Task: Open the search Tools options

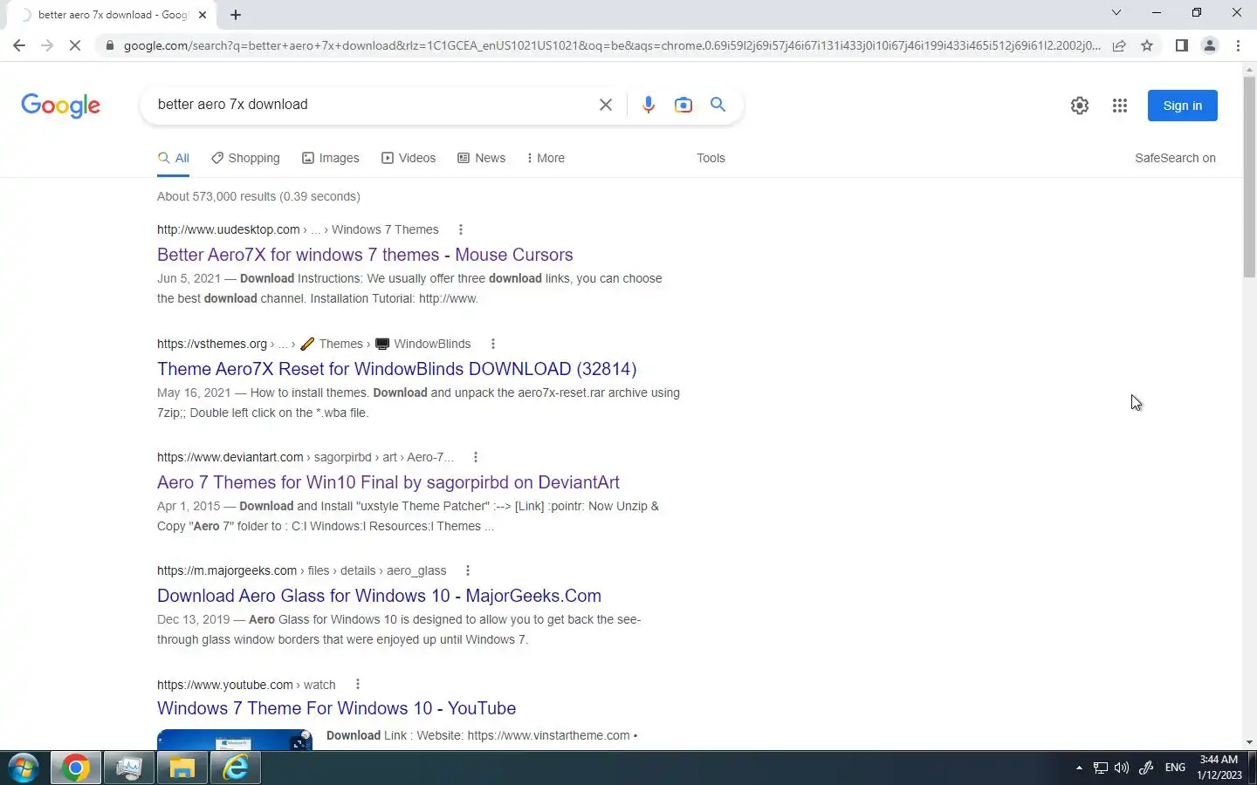Action: pyautogui.click(x=711, y=158)
